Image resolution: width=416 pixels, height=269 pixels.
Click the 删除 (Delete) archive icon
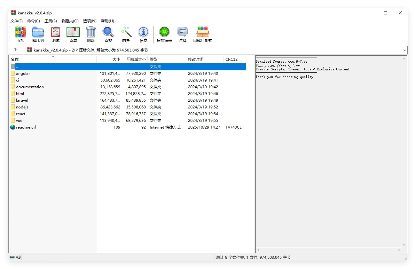tap(90, 34)
